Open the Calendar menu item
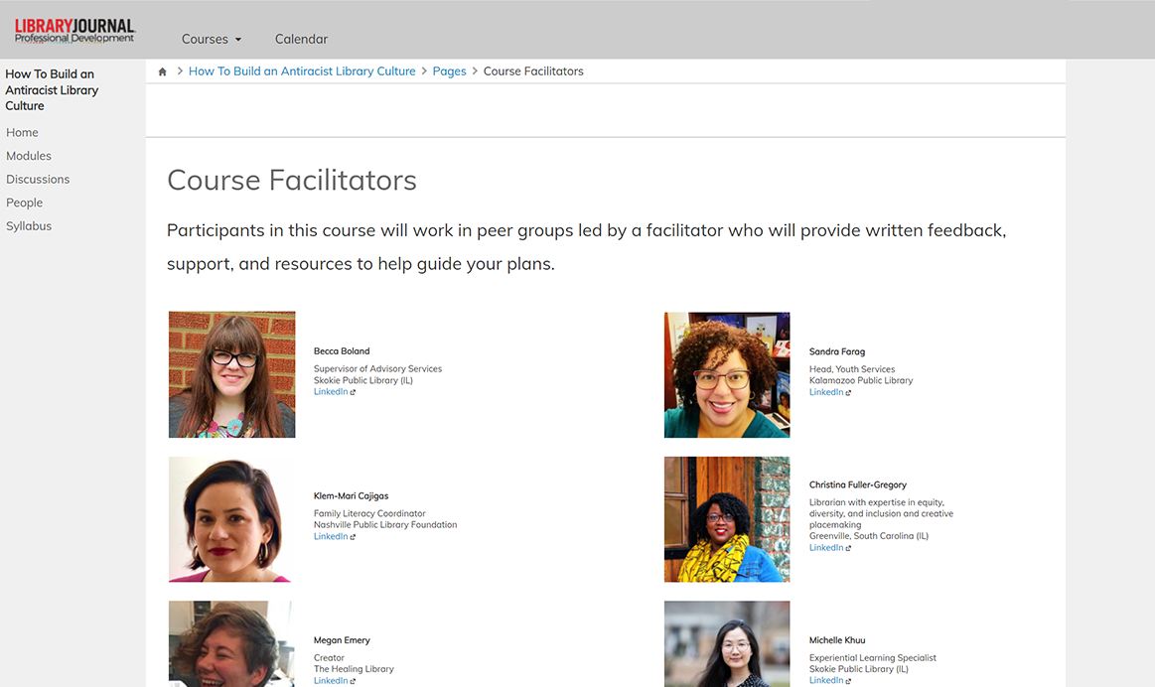Image resolution: width=1155 pixels, height=687 pixels. (x=301, y=39)
